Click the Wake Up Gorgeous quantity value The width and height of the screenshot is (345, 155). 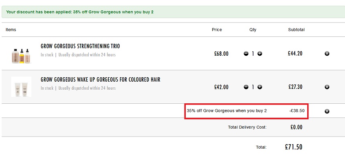point(253,87)
